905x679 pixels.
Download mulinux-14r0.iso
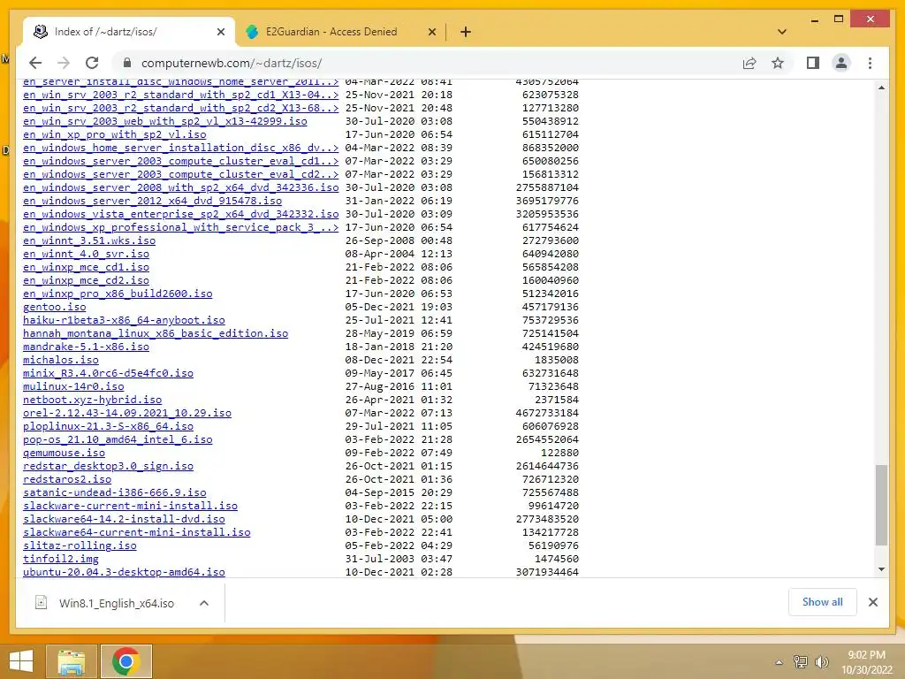click(x=73, y=387)
